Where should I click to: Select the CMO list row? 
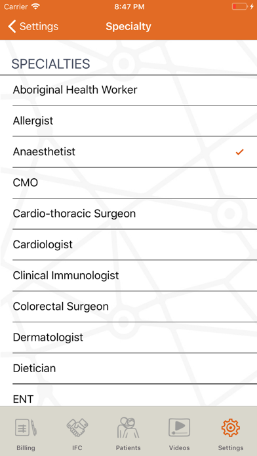(x=128, y=183)
